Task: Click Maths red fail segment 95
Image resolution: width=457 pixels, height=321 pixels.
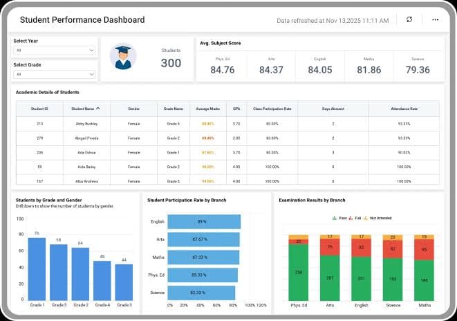Action: point(424,250)
